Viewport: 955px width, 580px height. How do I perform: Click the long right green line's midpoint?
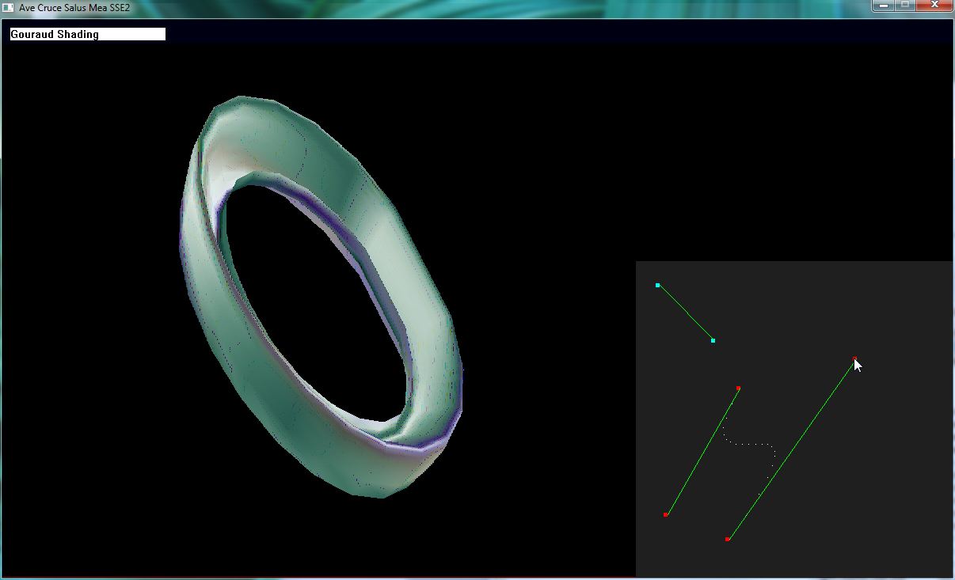coord(791,449)
